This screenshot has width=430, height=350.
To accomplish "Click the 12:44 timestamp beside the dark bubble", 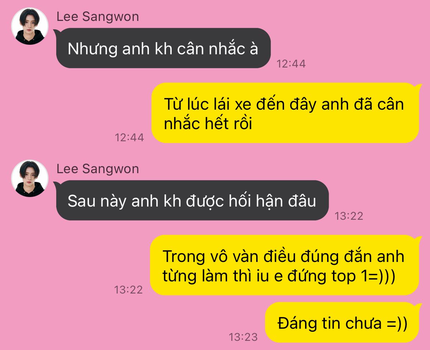I will pos(291,64).
